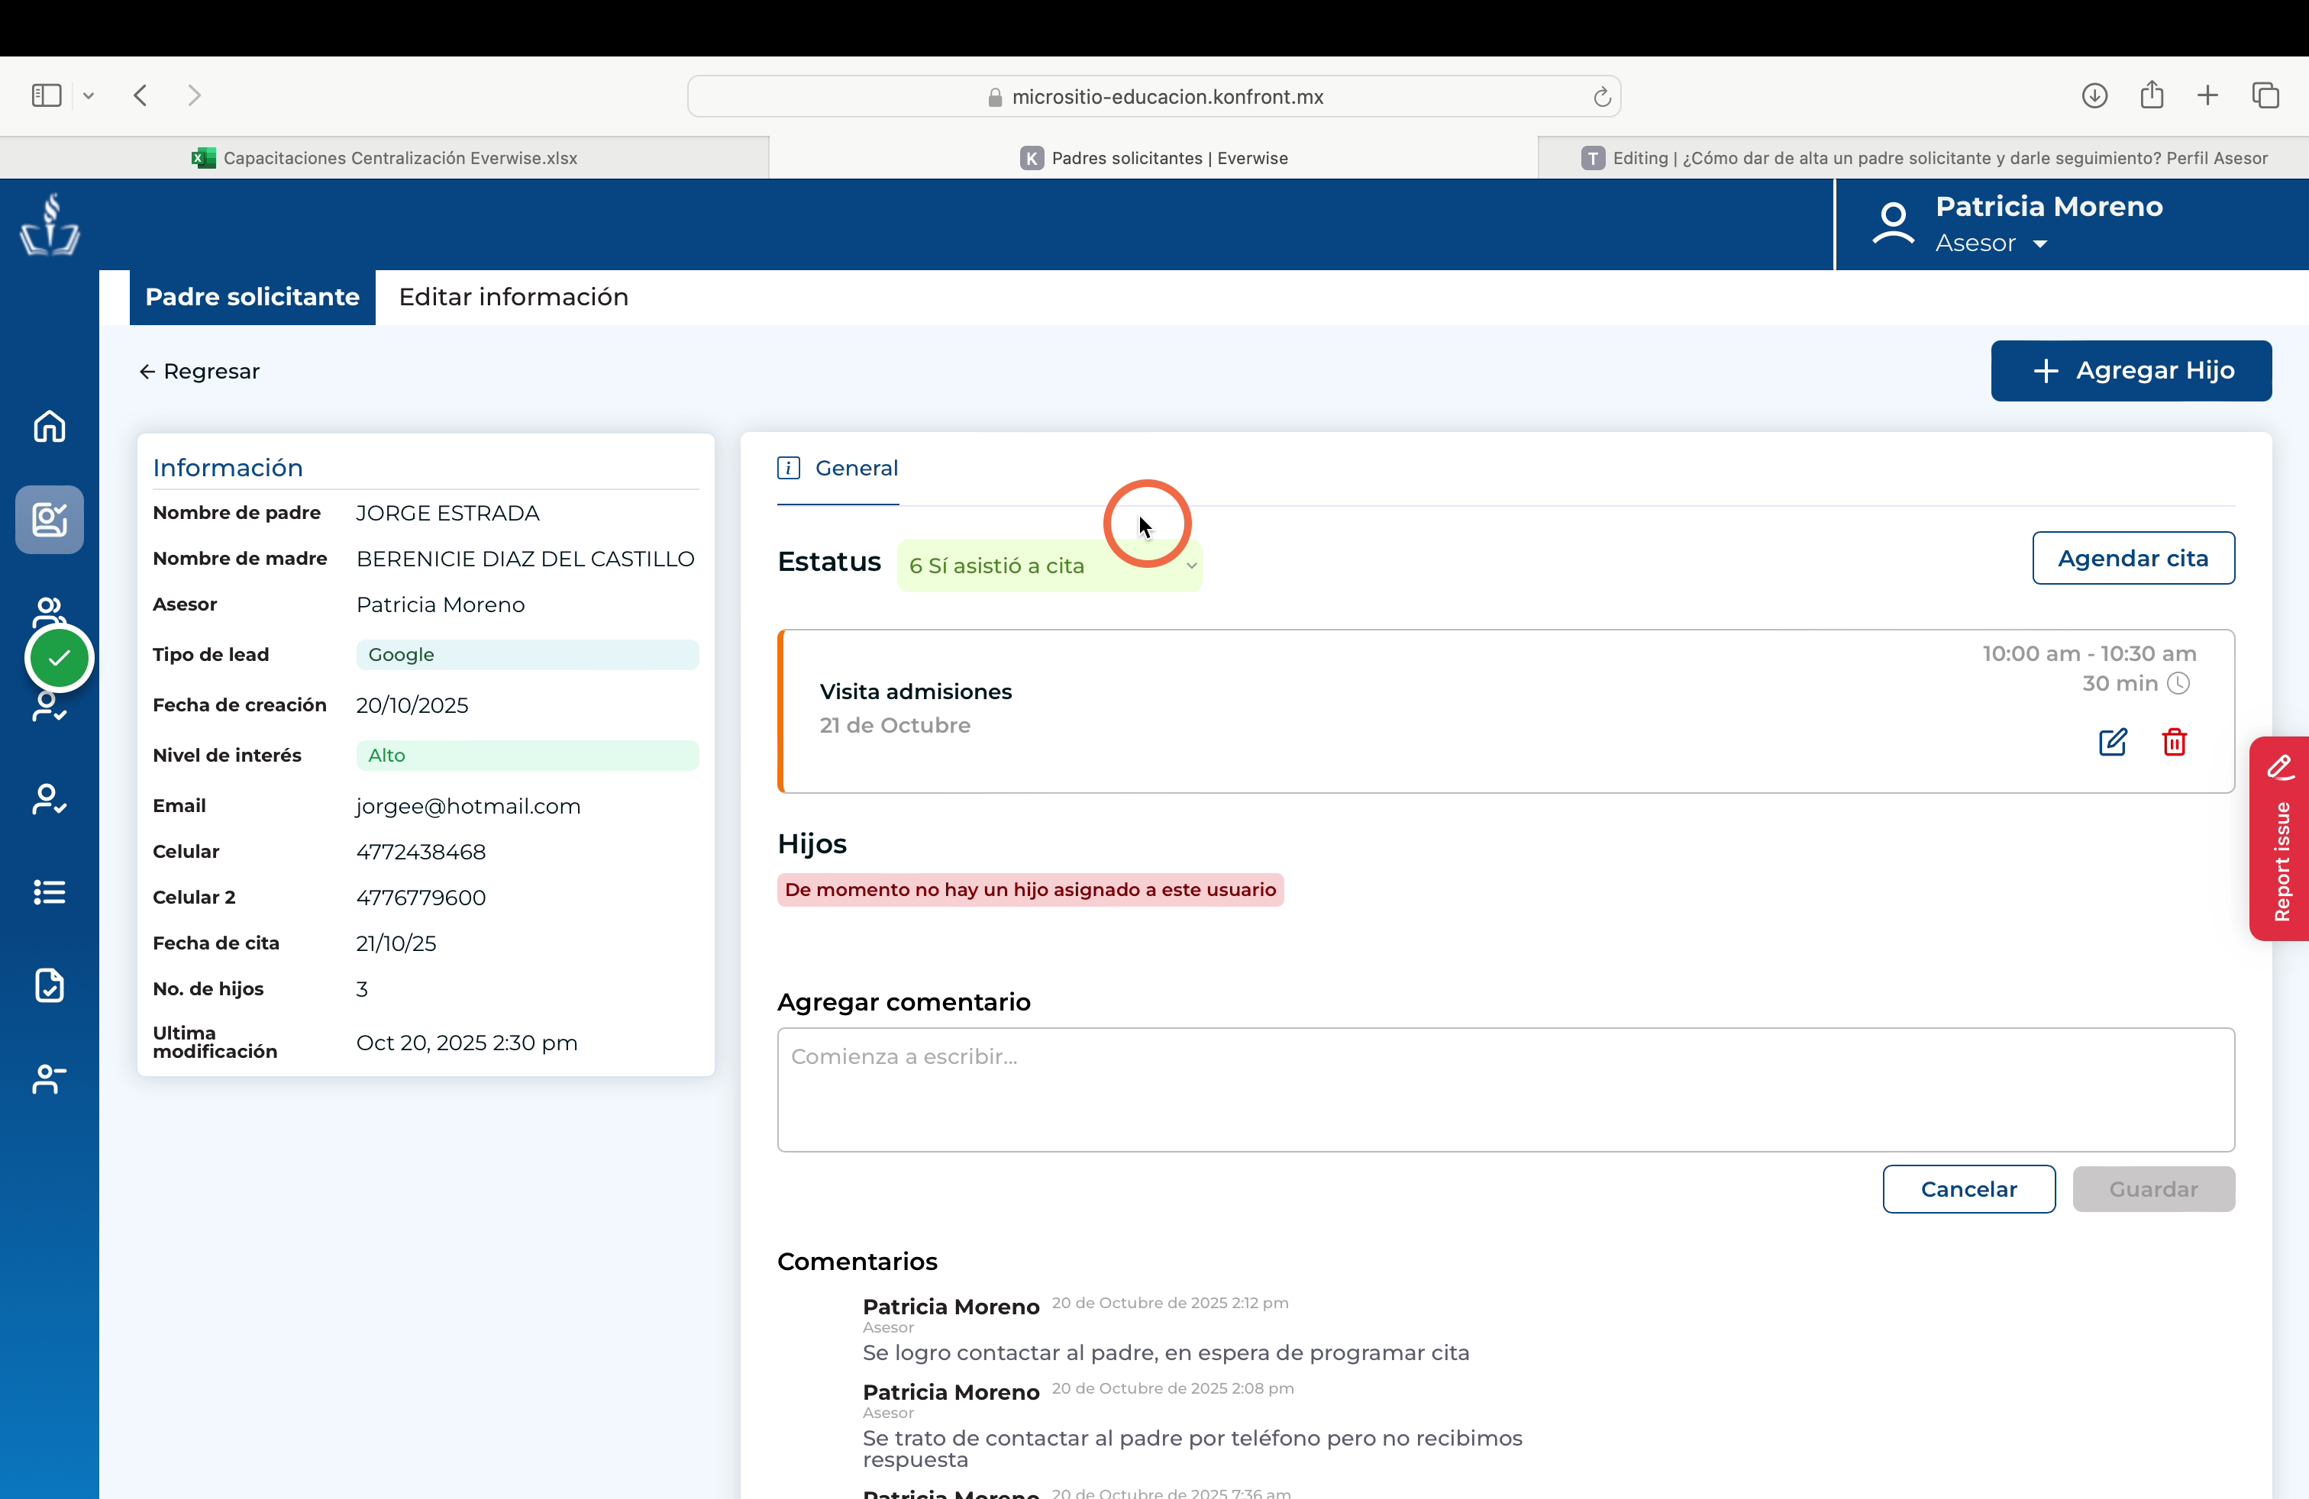The width and height of the screenshot is (2309, 1499).
Task: Switch to the Editing article browser tab
Action: [1924, 158]
